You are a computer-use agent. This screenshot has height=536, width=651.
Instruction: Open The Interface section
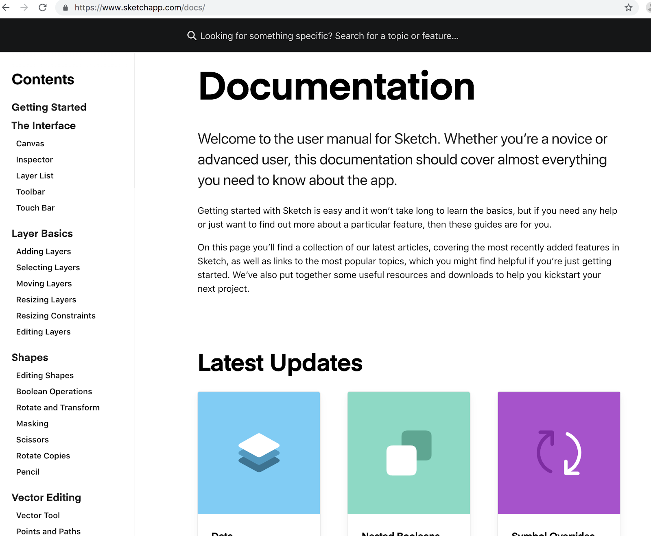click(x=44, y=126)
